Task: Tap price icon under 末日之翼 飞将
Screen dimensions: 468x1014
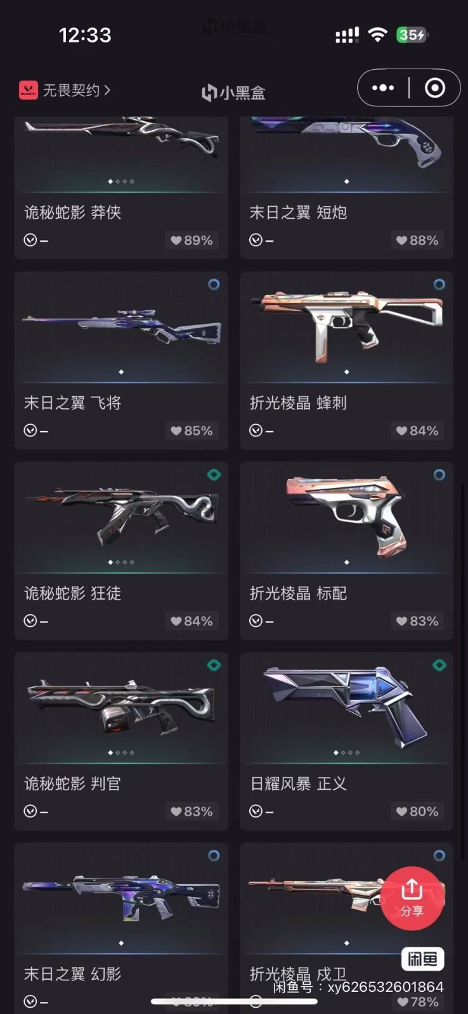Action: point(30,430)
